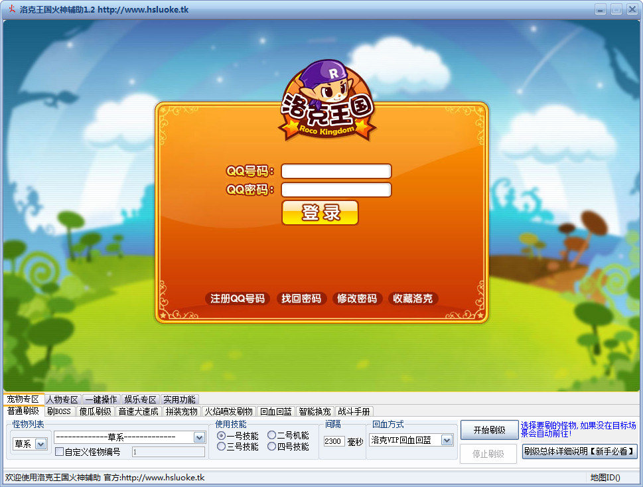Minimize the window from the title bar
643x487 pixels.
[x=601, y=9]
